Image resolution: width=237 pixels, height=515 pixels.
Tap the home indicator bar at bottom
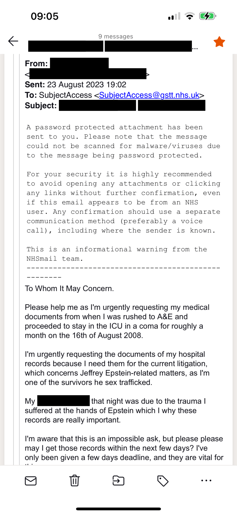[118, 509]
